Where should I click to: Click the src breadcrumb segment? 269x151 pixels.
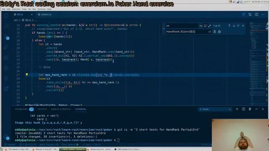[16, 20]
